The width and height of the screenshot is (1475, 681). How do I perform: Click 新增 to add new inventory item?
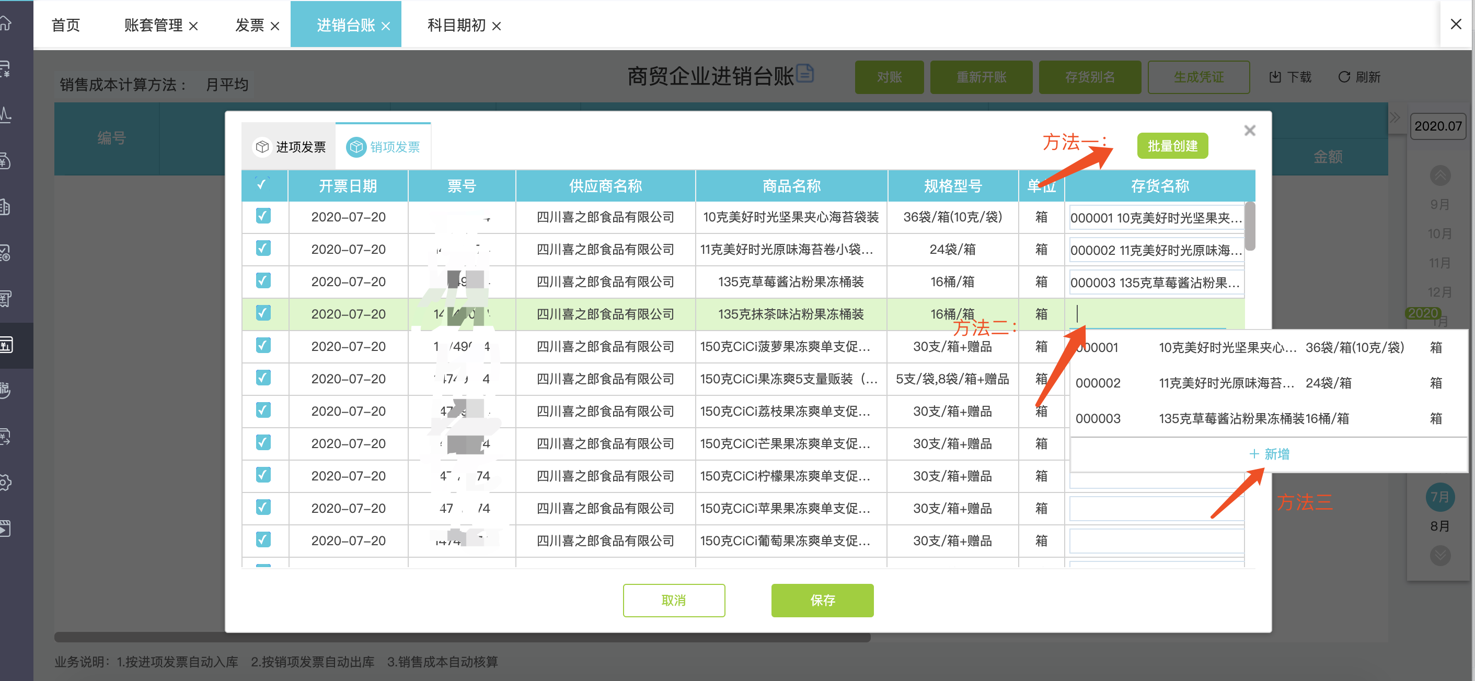coord(1269,454)
